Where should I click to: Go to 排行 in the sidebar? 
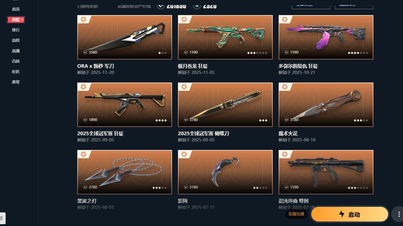click(x=16, y=30)
